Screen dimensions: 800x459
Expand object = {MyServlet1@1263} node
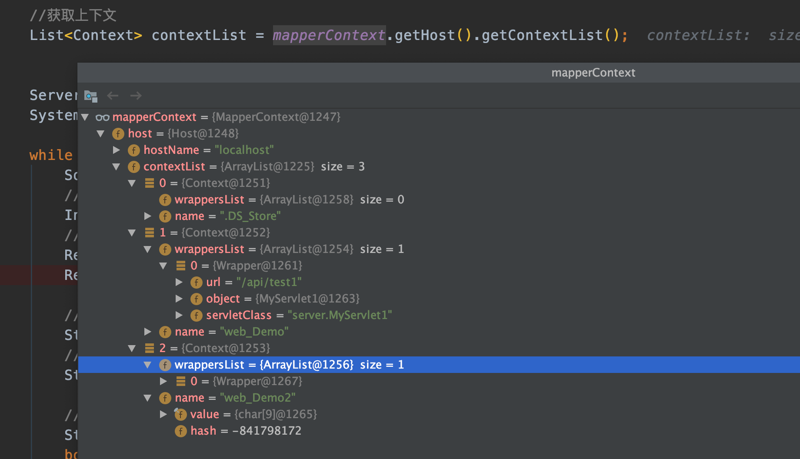click(x=179, y=299)
